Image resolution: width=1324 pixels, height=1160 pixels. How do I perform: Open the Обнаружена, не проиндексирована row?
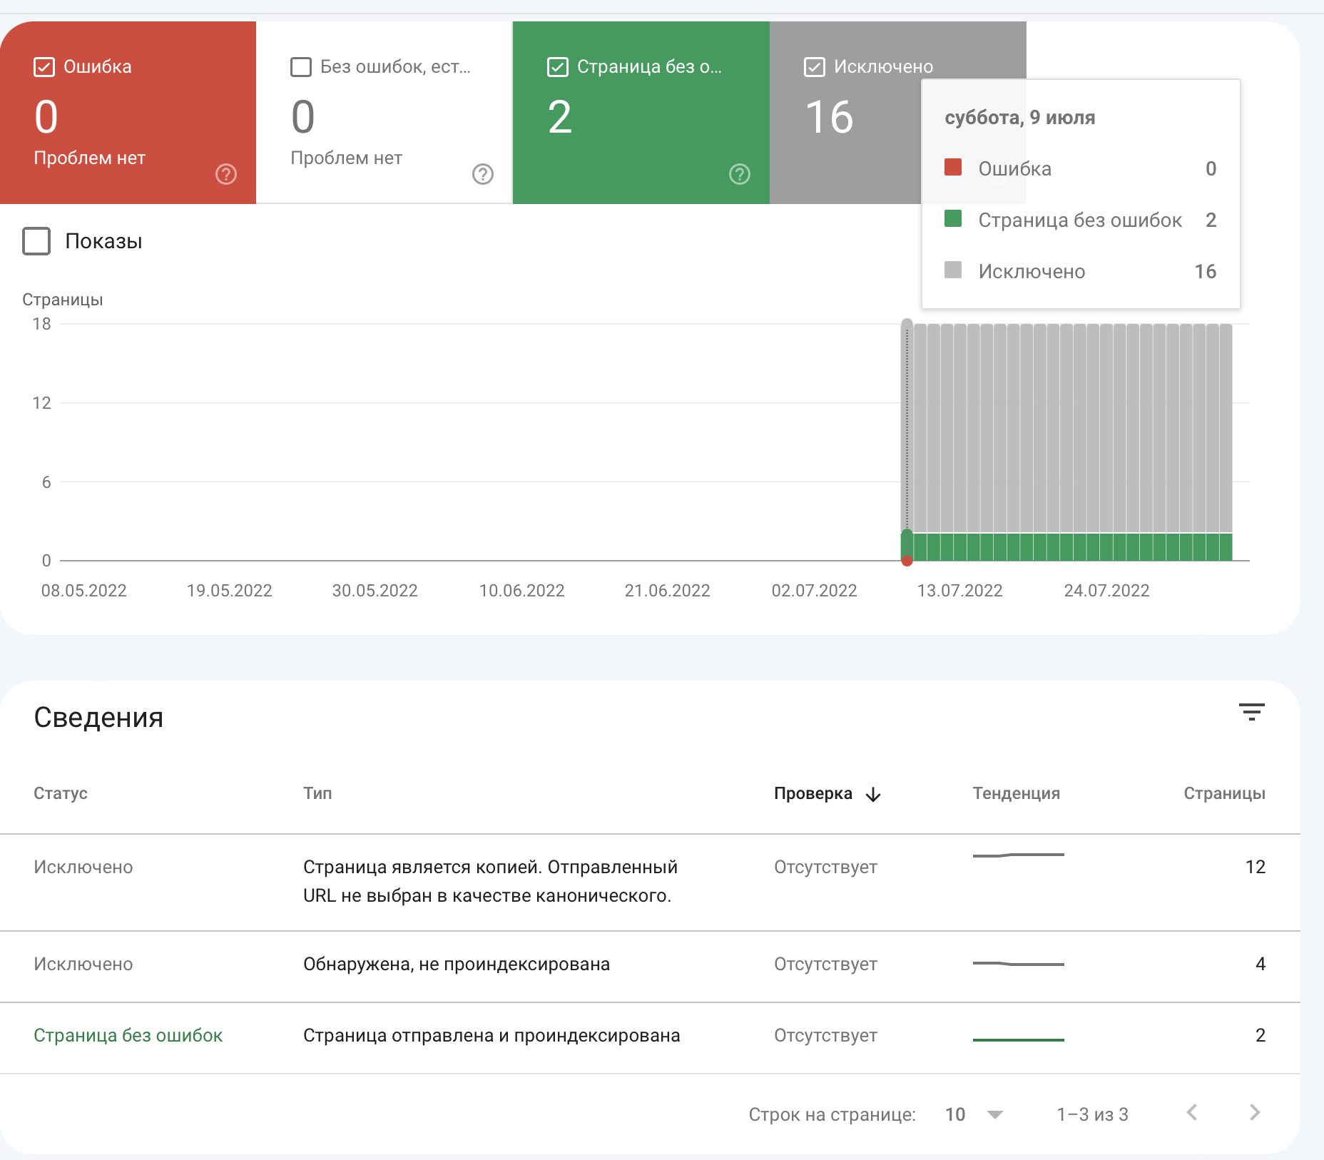(x=456, y=965)
